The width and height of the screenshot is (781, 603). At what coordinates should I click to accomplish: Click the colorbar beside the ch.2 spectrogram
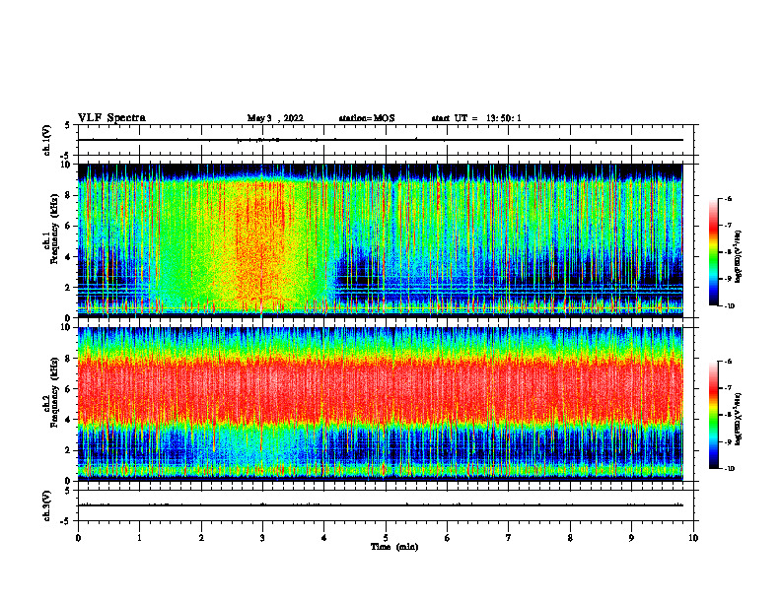tap(714, 415)
